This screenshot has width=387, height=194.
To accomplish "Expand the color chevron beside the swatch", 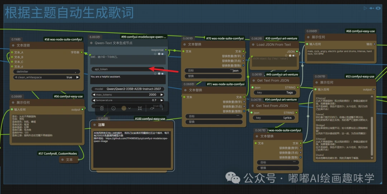I will click(130, 108).
